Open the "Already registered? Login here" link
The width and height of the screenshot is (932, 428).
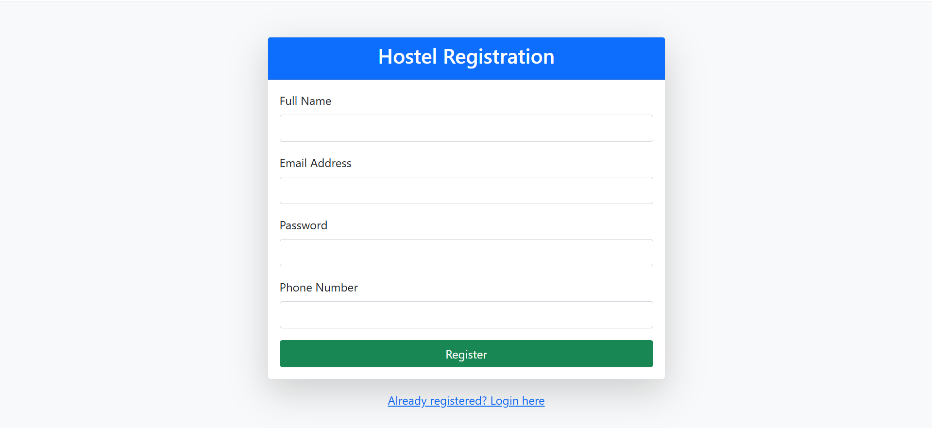tap(466, 401)
